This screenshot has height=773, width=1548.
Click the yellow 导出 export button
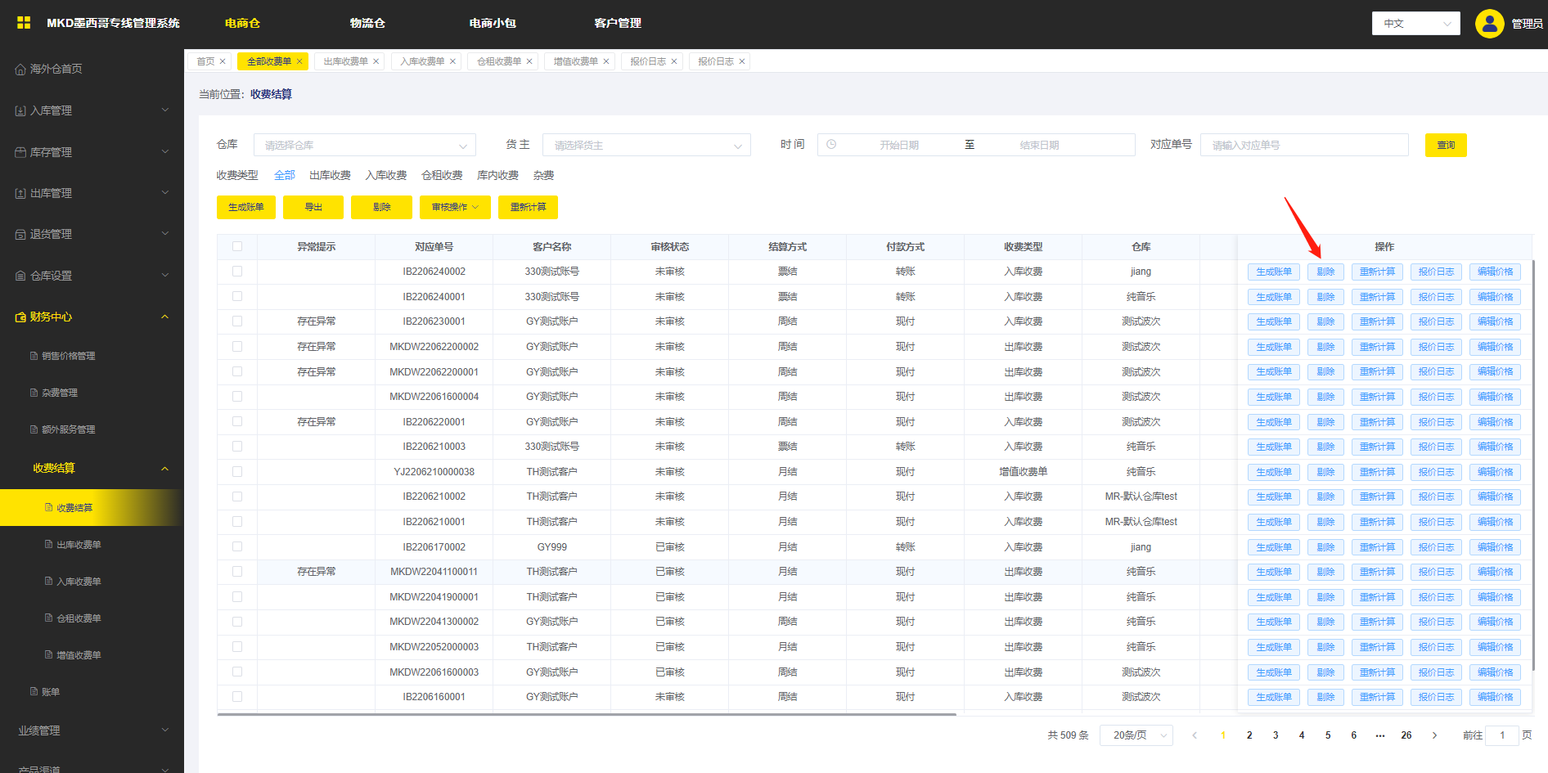[313, 207]
